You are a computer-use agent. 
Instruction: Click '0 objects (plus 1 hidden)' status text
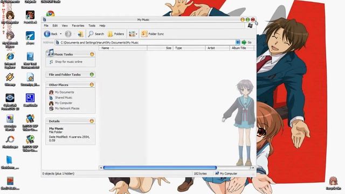tap(58, 174)
